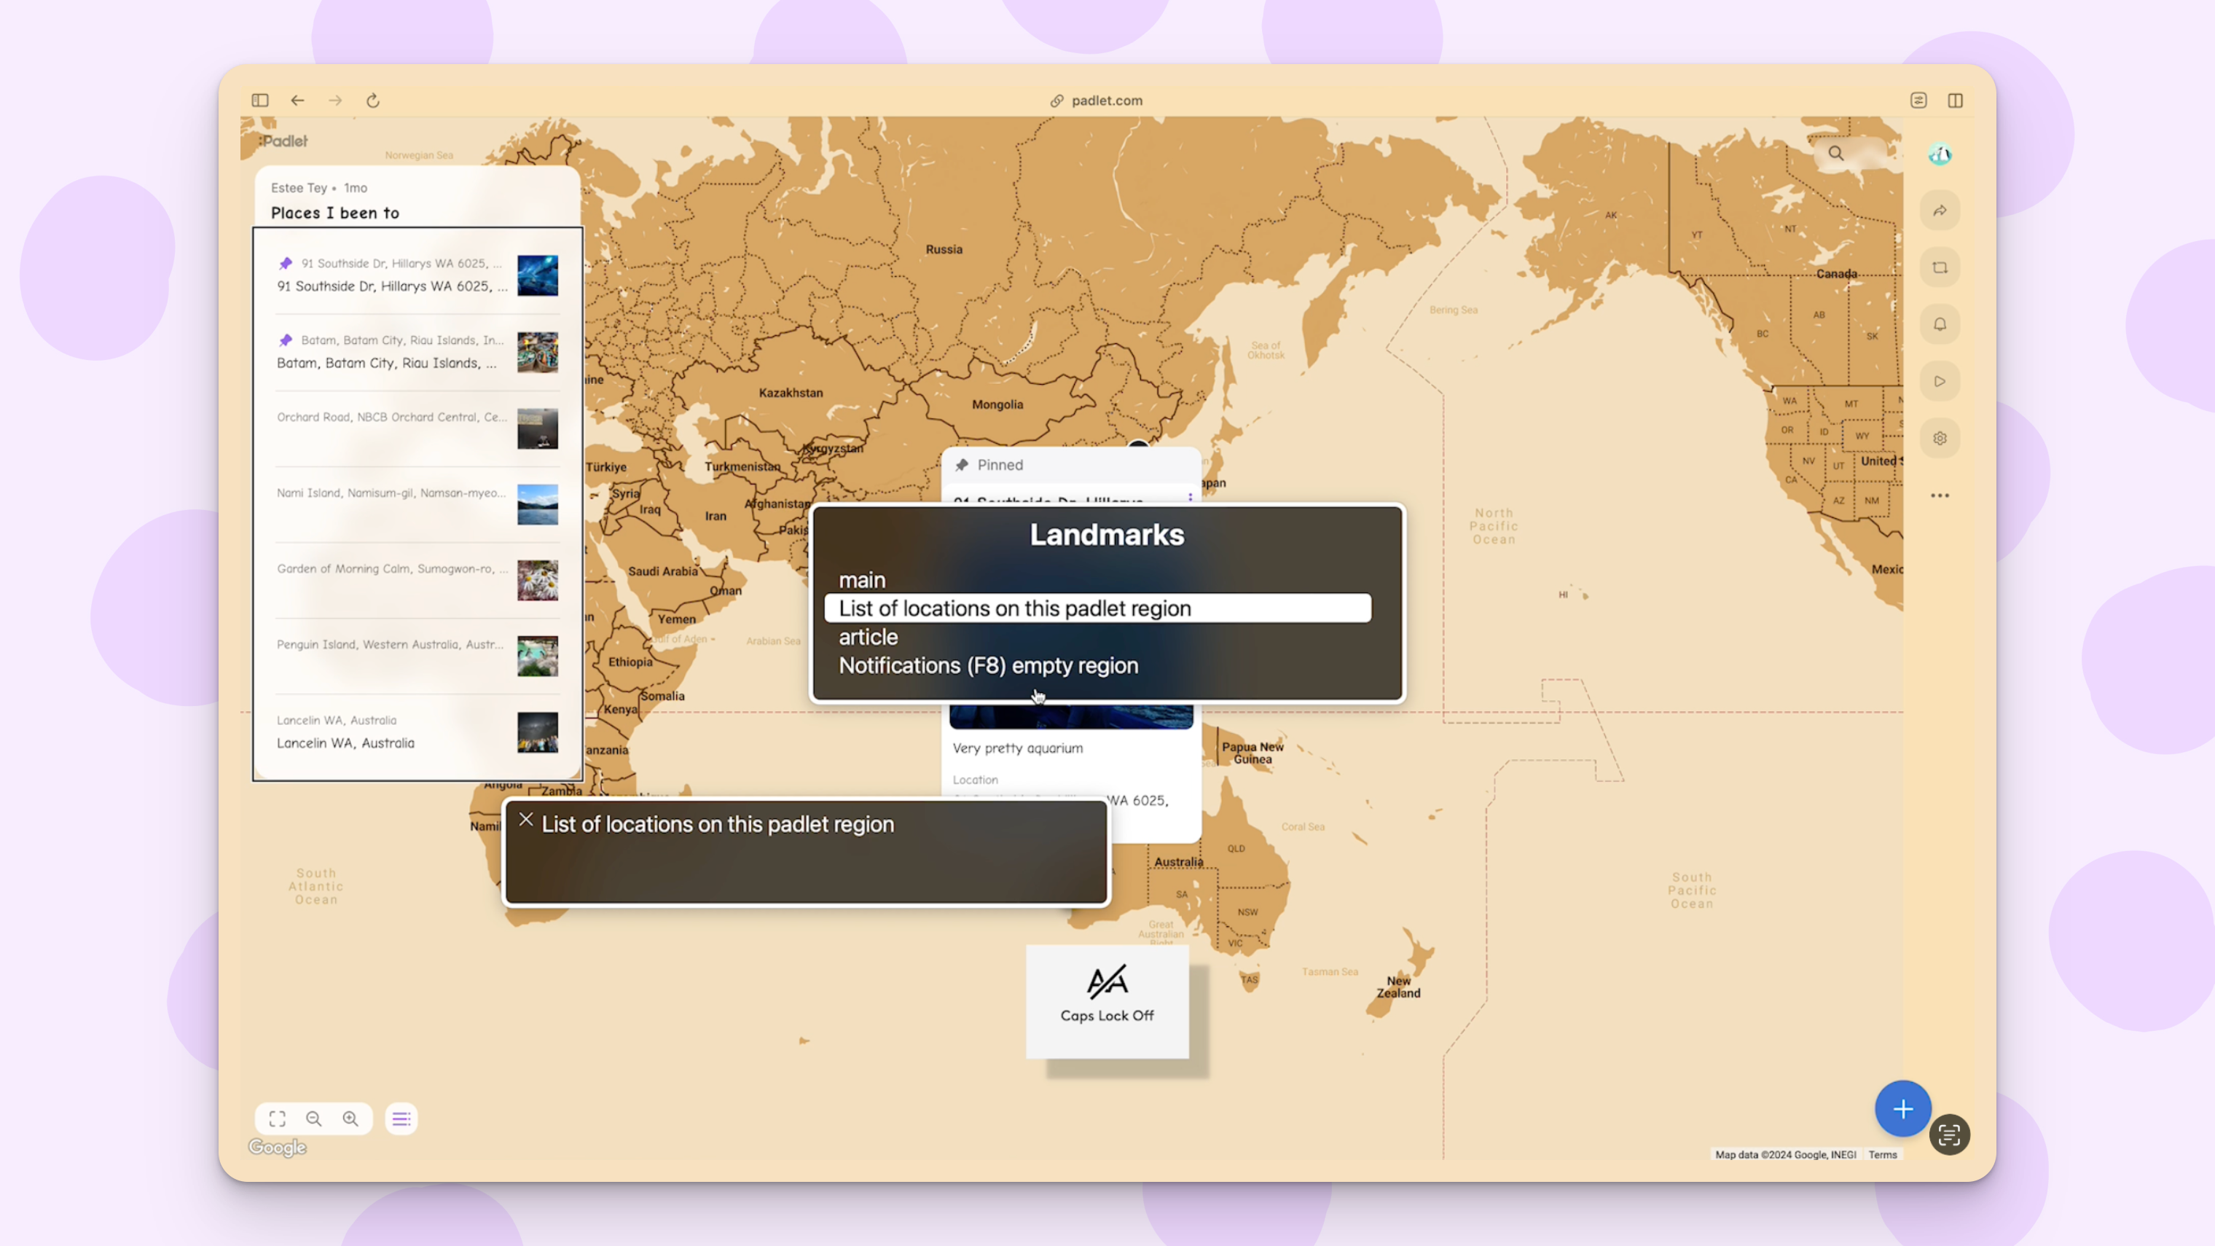2215x1246 pixels.
Task: Zoom out the map
Action: point(314,1118)
